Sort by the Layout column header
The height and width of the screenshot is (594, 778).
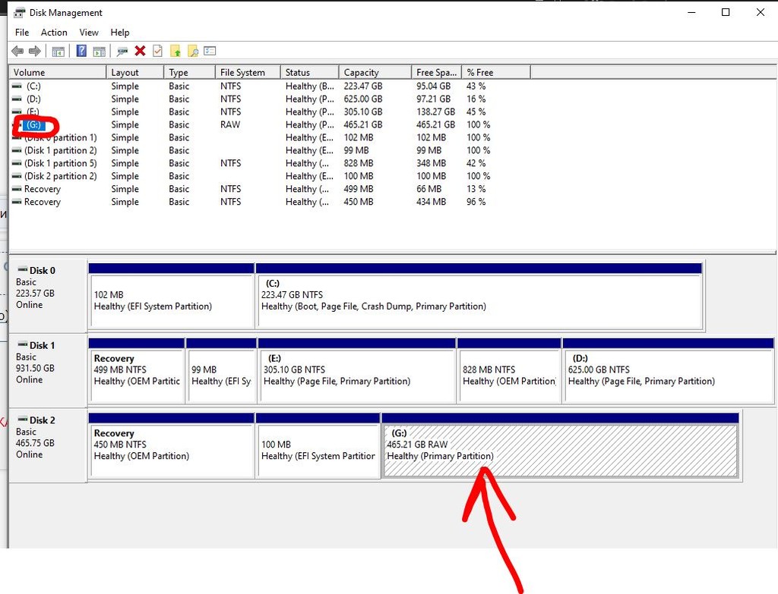pyautogui.click(x=135, y=72)
